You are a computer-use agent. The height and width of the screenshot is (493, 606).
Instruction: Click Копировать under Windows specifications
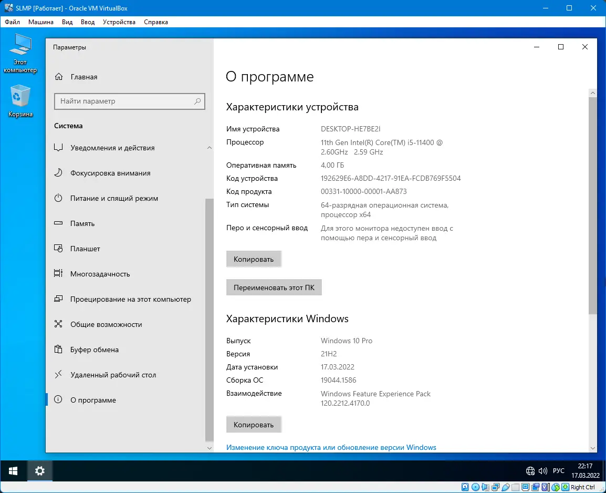coord(254,425)
